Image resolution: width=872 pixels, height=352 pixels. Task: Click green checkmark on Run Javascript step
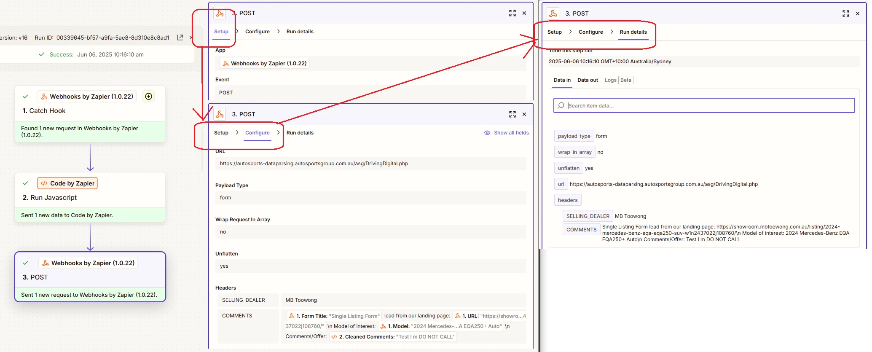pyautogui.click(x=25, y=183)
